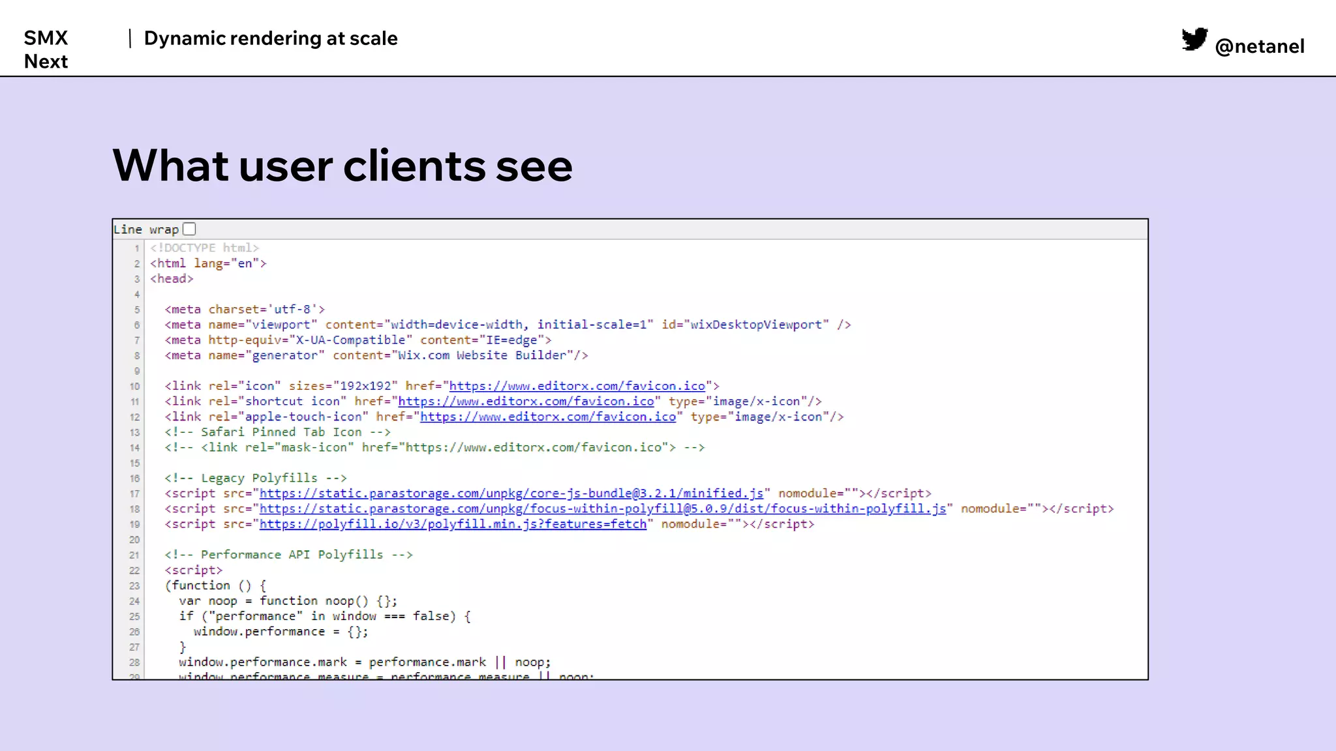The width and height of the screenshot is (1336, 751).
Task: Click the X-UA-Compatible meta line
Action: [358, 340]
